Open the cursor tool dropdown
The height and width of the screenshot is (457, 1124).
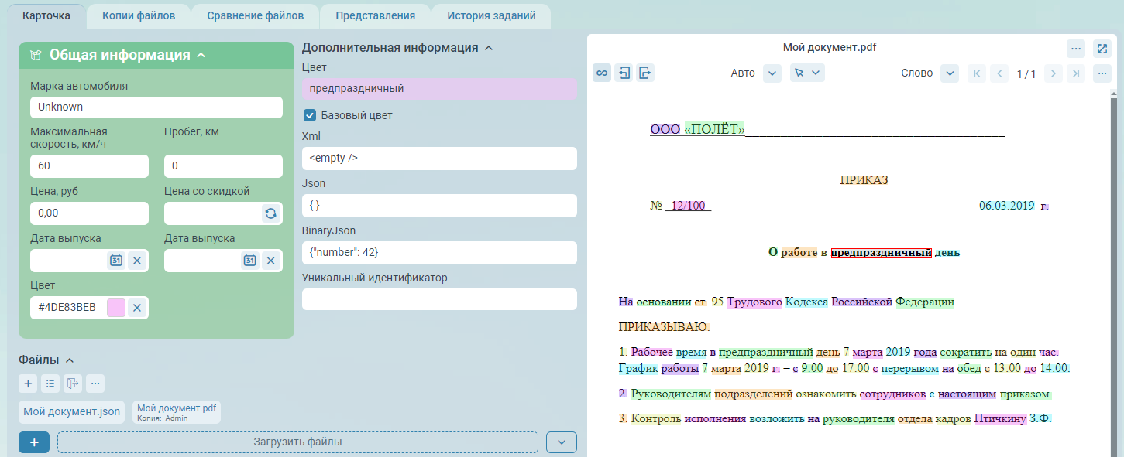click(x=807, y=73)
